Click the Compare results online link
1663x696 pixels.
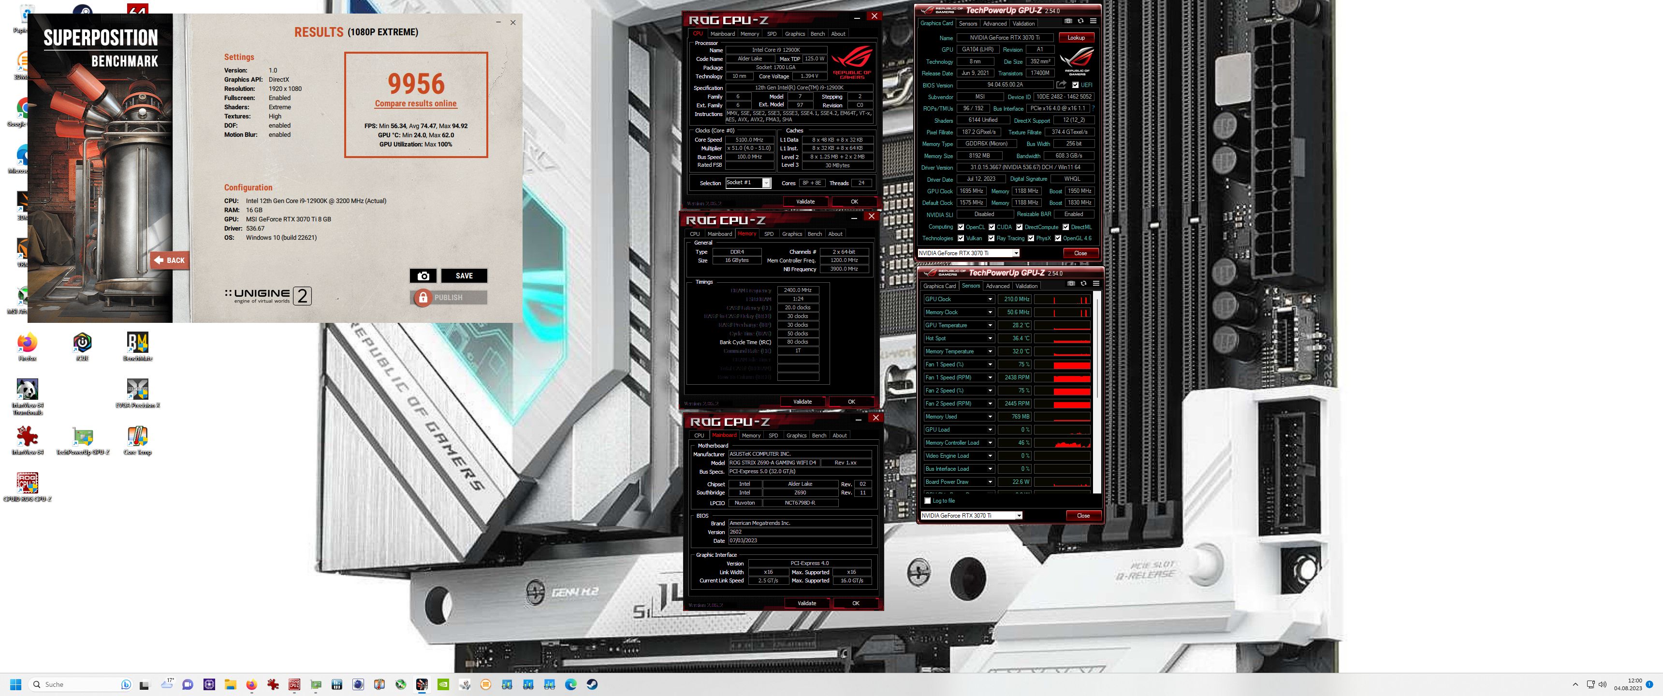tap(416, 103)
